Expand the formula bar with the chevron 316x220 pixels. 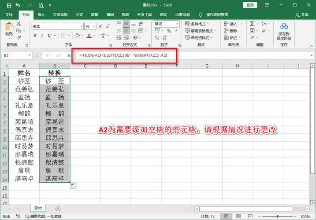point(312,55)
